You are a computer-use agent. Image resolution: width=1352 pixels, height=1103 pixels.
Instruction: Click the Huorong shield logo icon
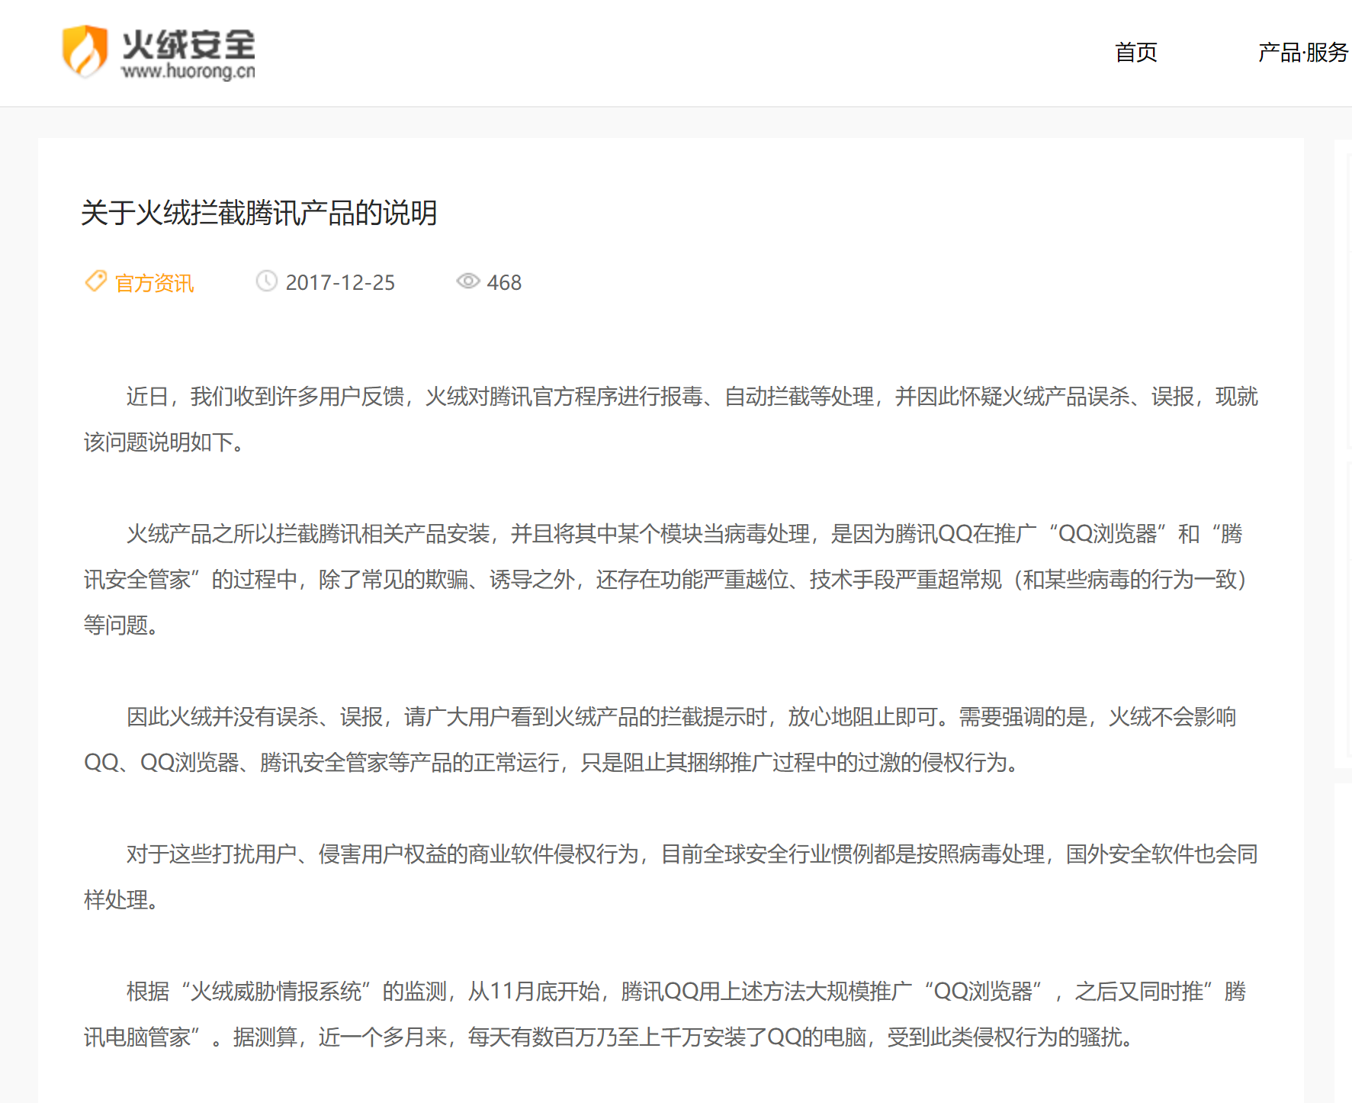[85, 51]
